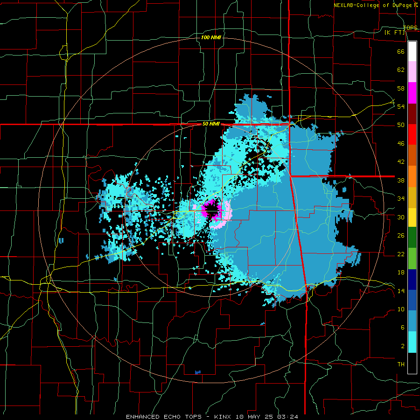420x420 pixels.
Task: Click the dark orange legend swatch
Action: (x=412, y=155)
